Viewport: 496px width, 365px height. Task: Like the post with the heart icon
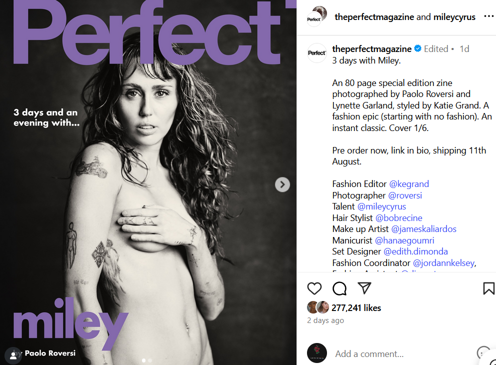314,288
